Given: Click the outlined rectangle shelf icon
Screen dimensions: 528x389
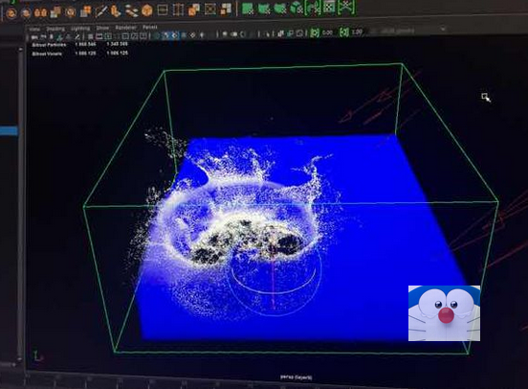Looking at the screenshot, I should pyautogui.click(x=163, y=11).
